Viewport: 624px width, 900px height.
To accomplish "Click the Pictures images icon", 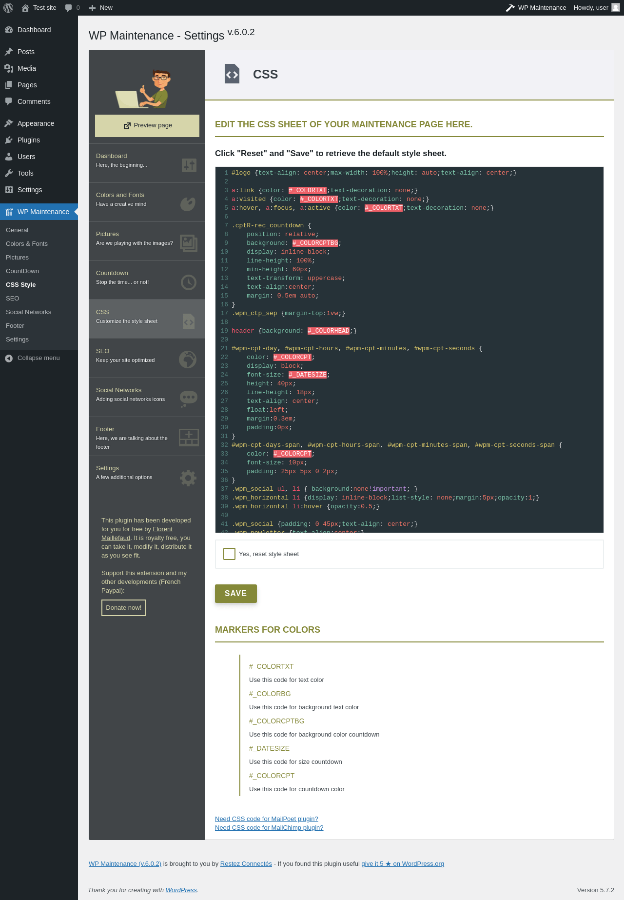I will click(x=189, y=243).
